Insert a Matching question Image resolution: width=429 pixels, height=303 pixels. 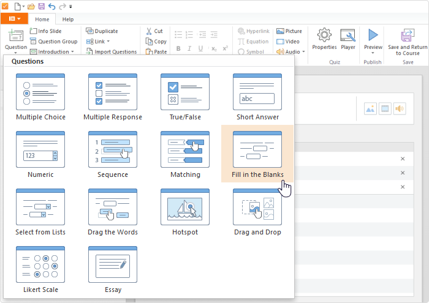(185, 154)
